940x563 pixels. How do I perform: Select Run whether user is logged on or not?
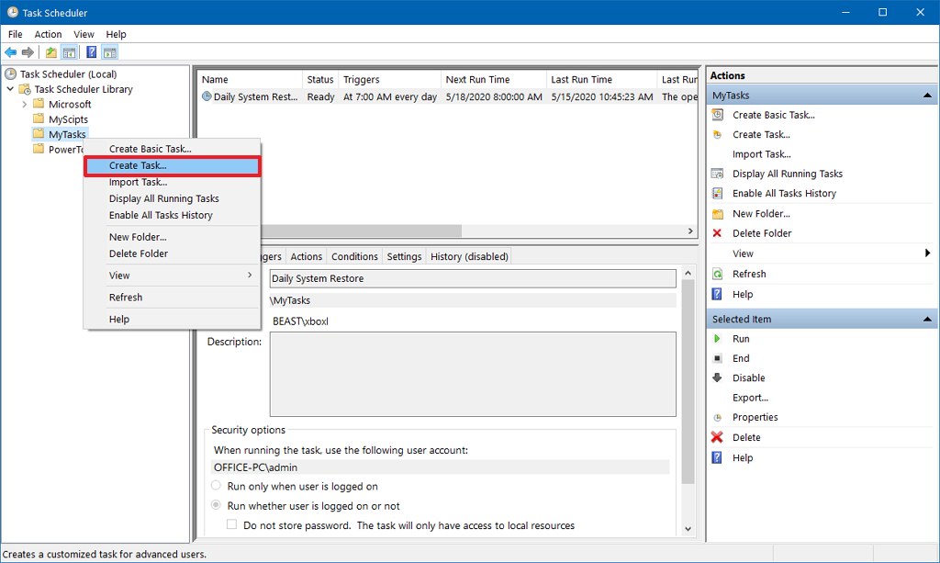tap(217, 504)
